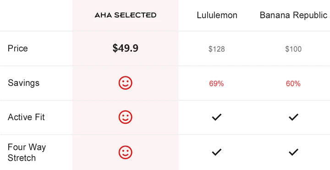Select the Banana Republic column header

click(x=293, y=15)
